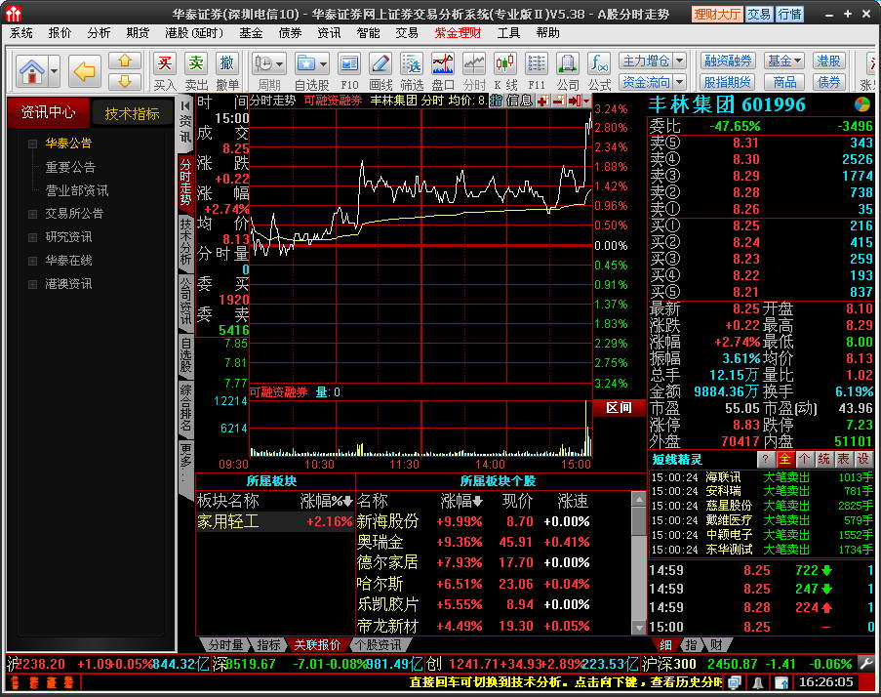
Task: Expand the 交易所公告 tree node
Action: pyautogui.click(x=32, y=214)
